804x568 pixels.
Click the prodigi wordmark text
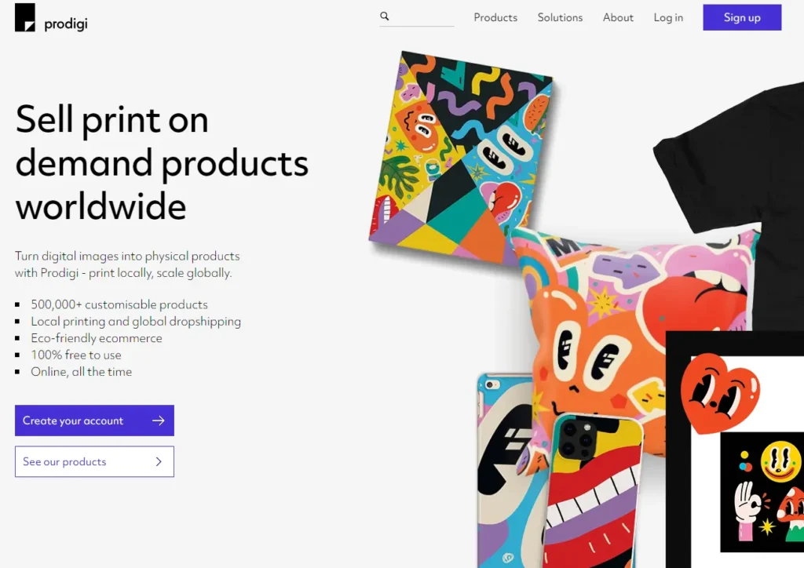click(x=66, y=24)
